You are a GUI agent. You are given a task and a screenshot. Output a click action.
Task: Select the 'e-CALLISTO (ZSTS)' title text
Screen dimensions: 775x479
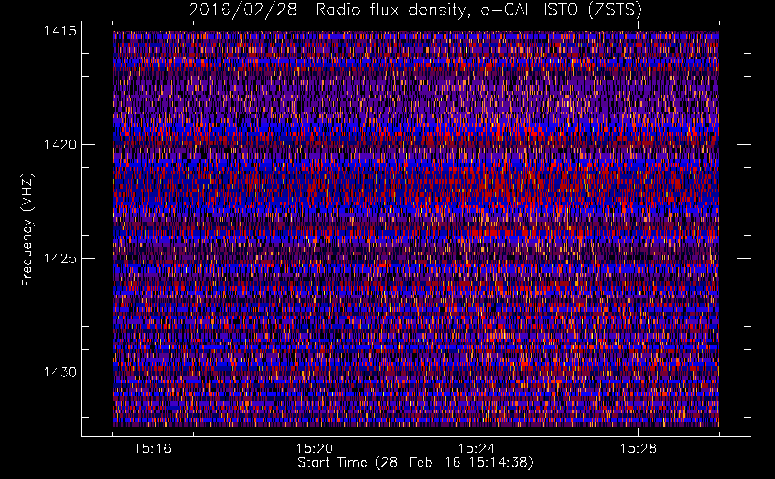561,10
